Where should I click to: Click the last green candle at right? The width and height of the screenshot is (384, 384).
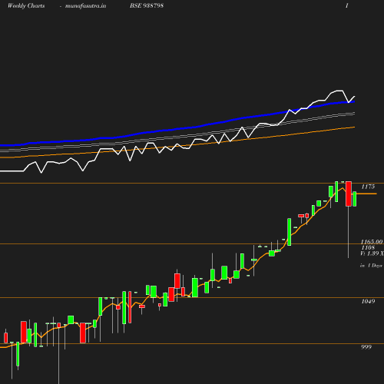click(x=355, y=199)
